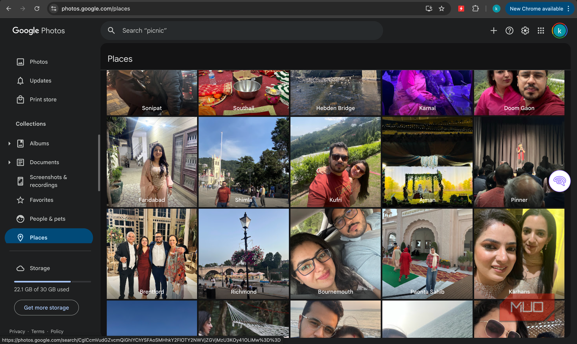
Task: Click the Screenshots & recordings phone icon
Action: click(21, 181)
